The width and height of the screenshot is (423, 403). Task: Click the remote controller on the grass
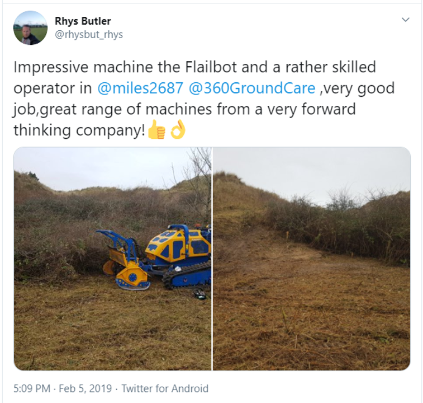[x=199, y=294]
